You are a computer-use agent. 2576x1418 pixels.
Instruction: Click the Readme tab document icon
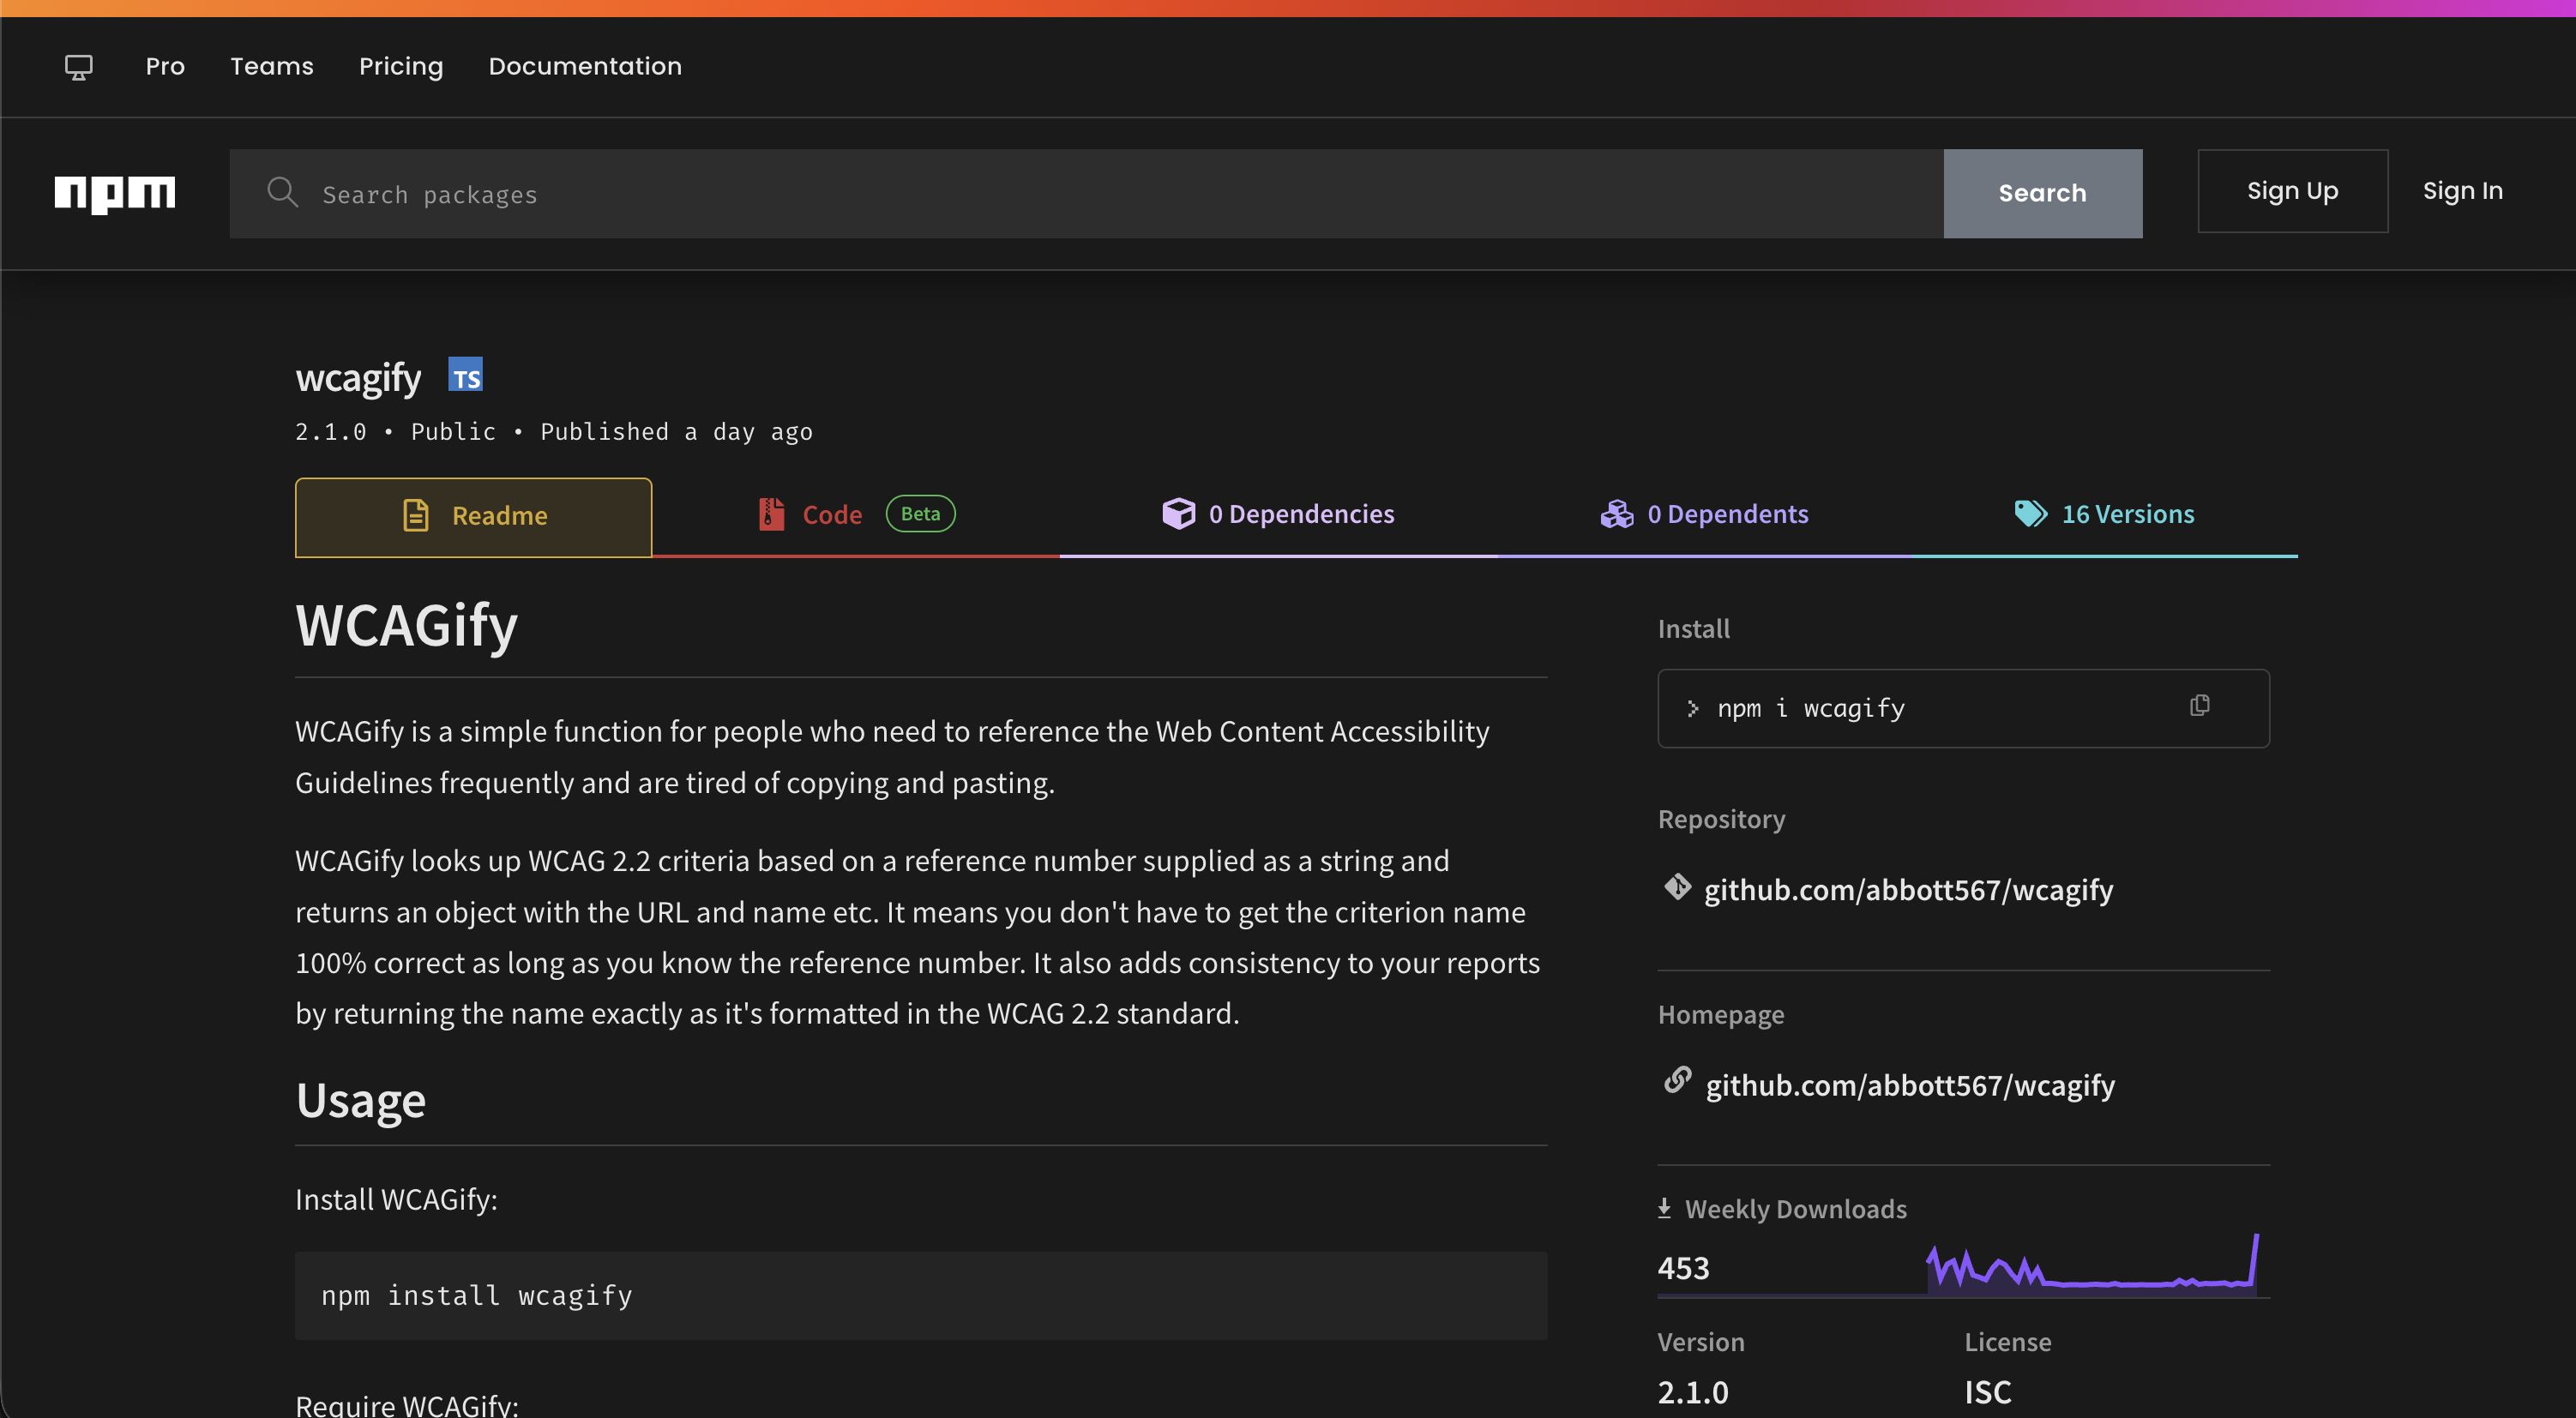pos(416,515)
